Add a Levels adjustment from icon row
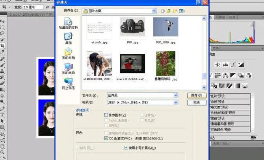The width and height of the screenshot is (264, 160). 225,64
